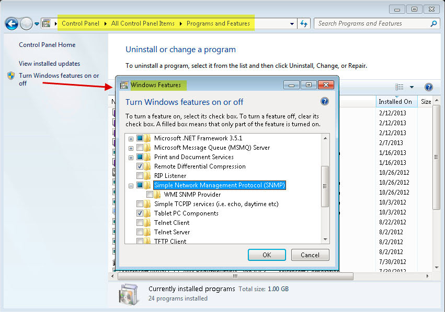This screenshot has width=445, height=312.
Task: Cancel the Windows Features dialog
Action: point(310,255)
